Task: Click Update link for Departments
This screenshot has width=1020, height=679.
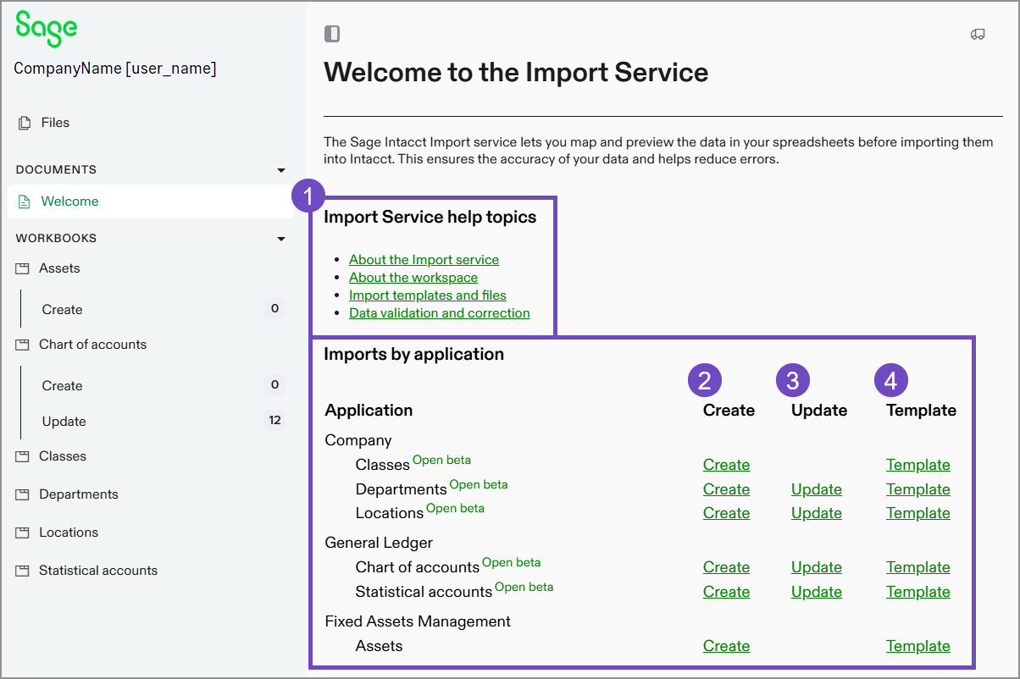Action: tap(816, 489)
